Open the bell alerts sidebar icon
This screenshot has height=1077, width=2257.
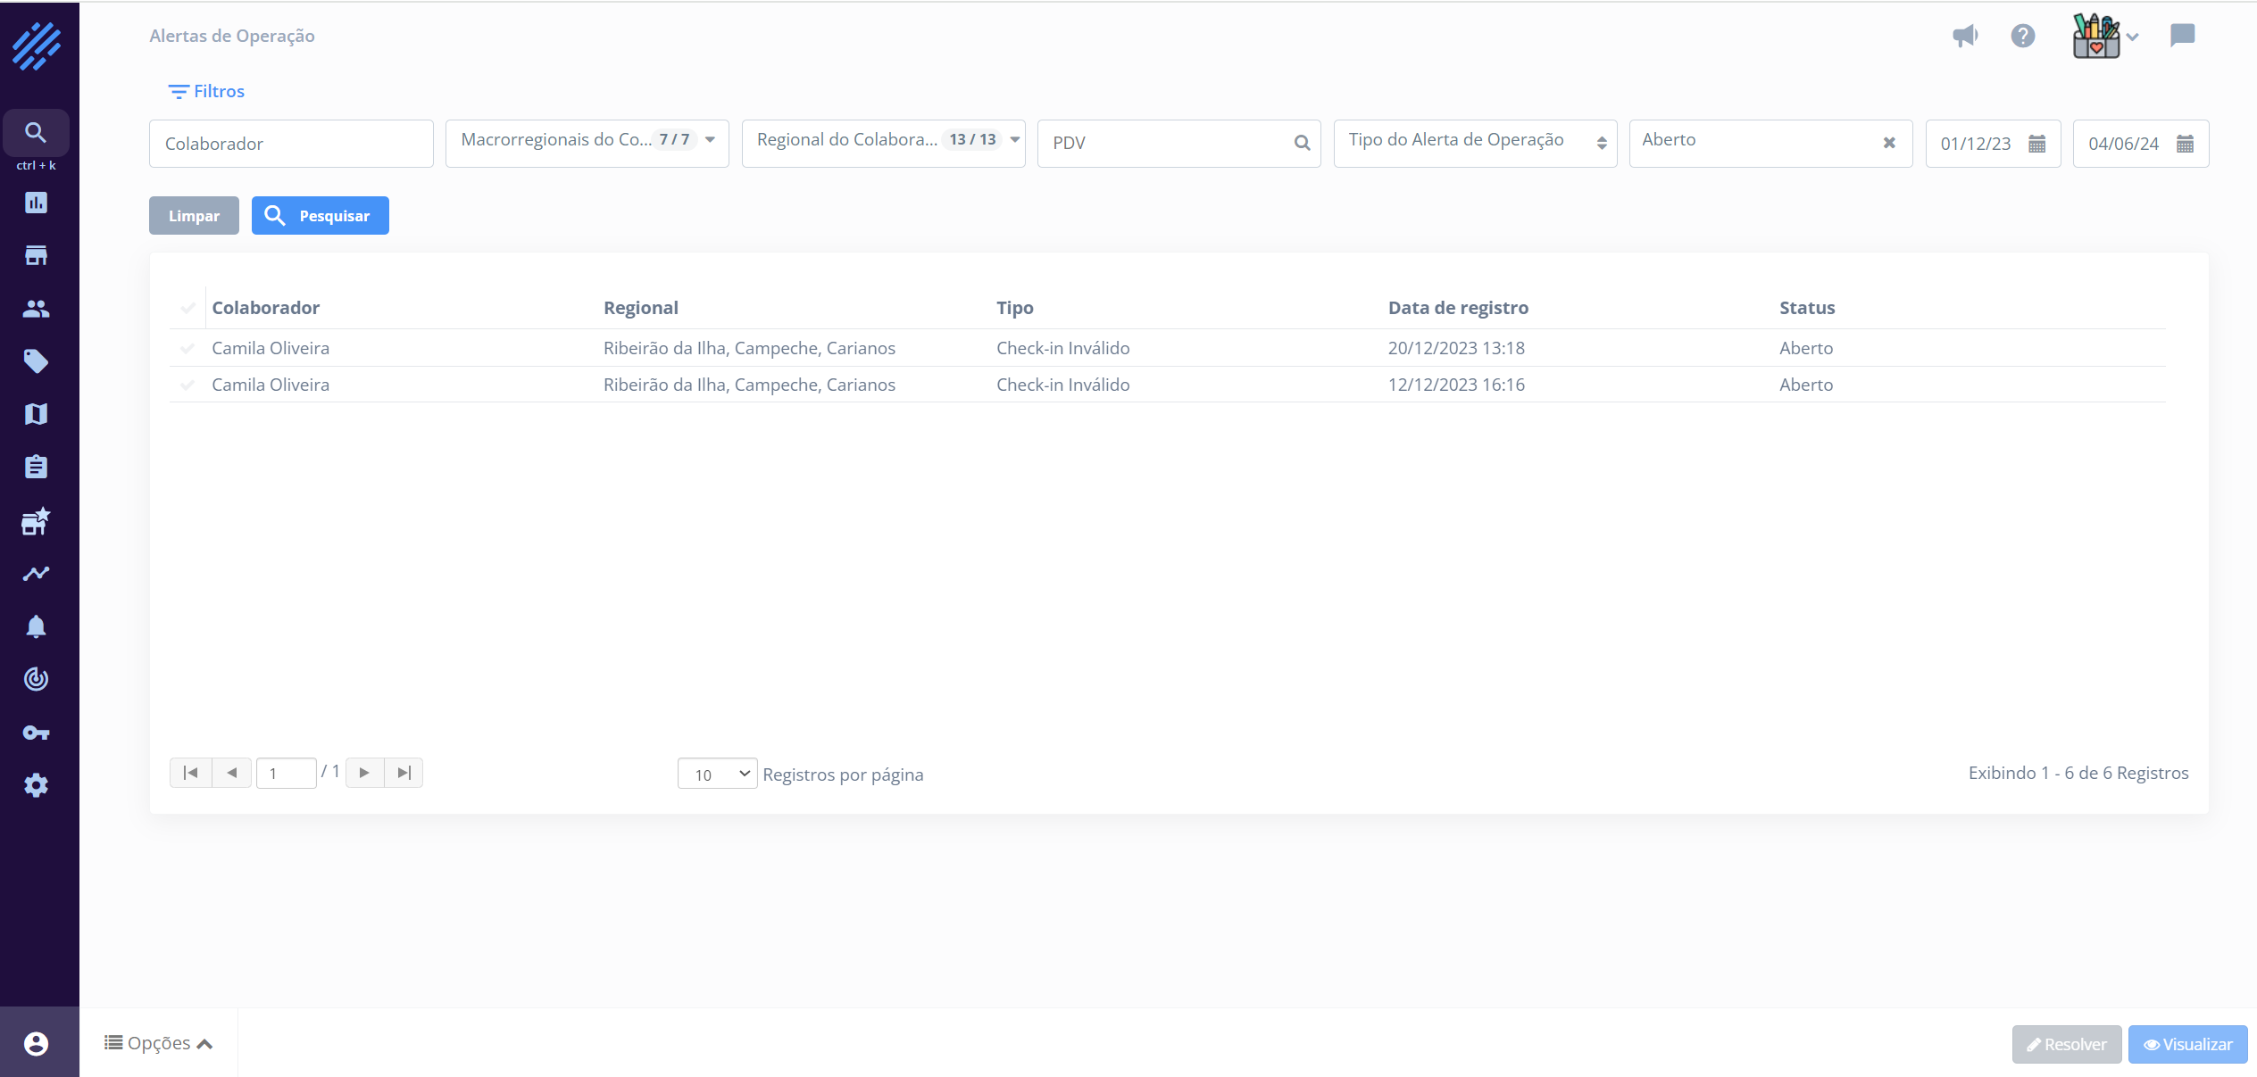pyautogui.click(x=36, y=626)
